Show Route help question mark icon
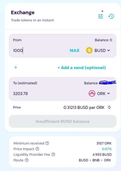121x171 pixels. [x=27, y=160]
